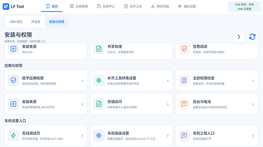Image resolution: width=263 pixels, height=147 pixels.
Task: Click the 车机高级设置 gear icon
Action: pos(99,136)
